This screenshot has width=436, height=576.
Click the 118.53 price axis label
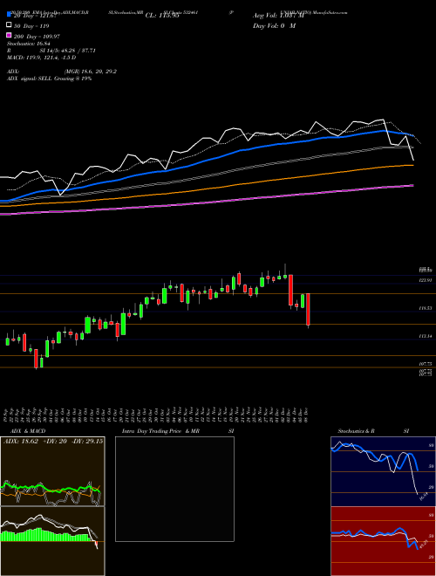tap(426, 309)
